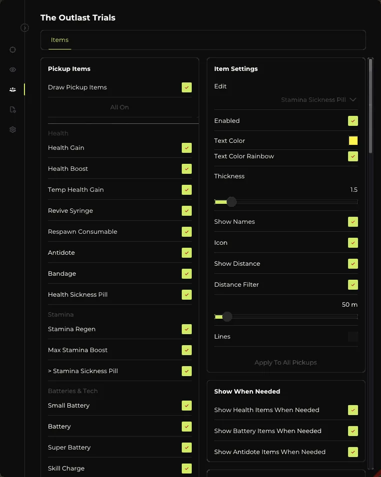Select the Skill Charge item label
381x477 pixels.
66,469
